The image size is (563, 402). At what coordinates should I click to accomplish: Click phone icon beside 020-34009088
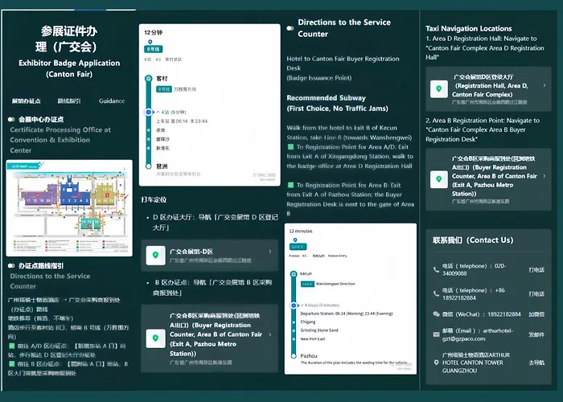[436, 269]
